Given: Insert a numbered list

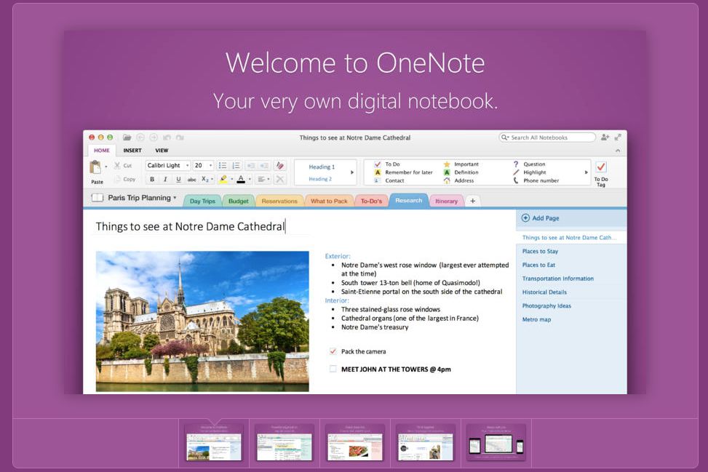Looking at the screenshot, I should pyautogui.click(x=236, y=166).
